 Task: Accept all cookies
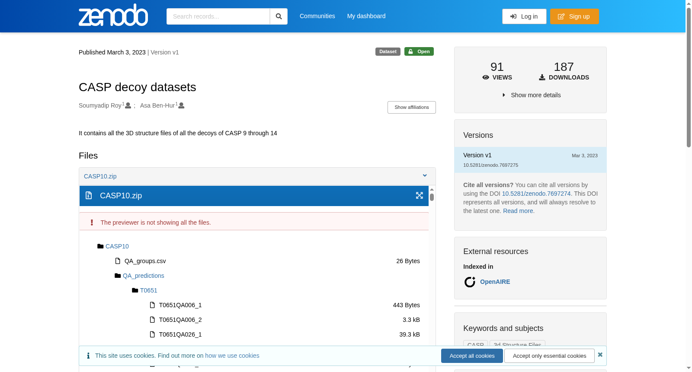pyautogui.click(x=472, y=356)
